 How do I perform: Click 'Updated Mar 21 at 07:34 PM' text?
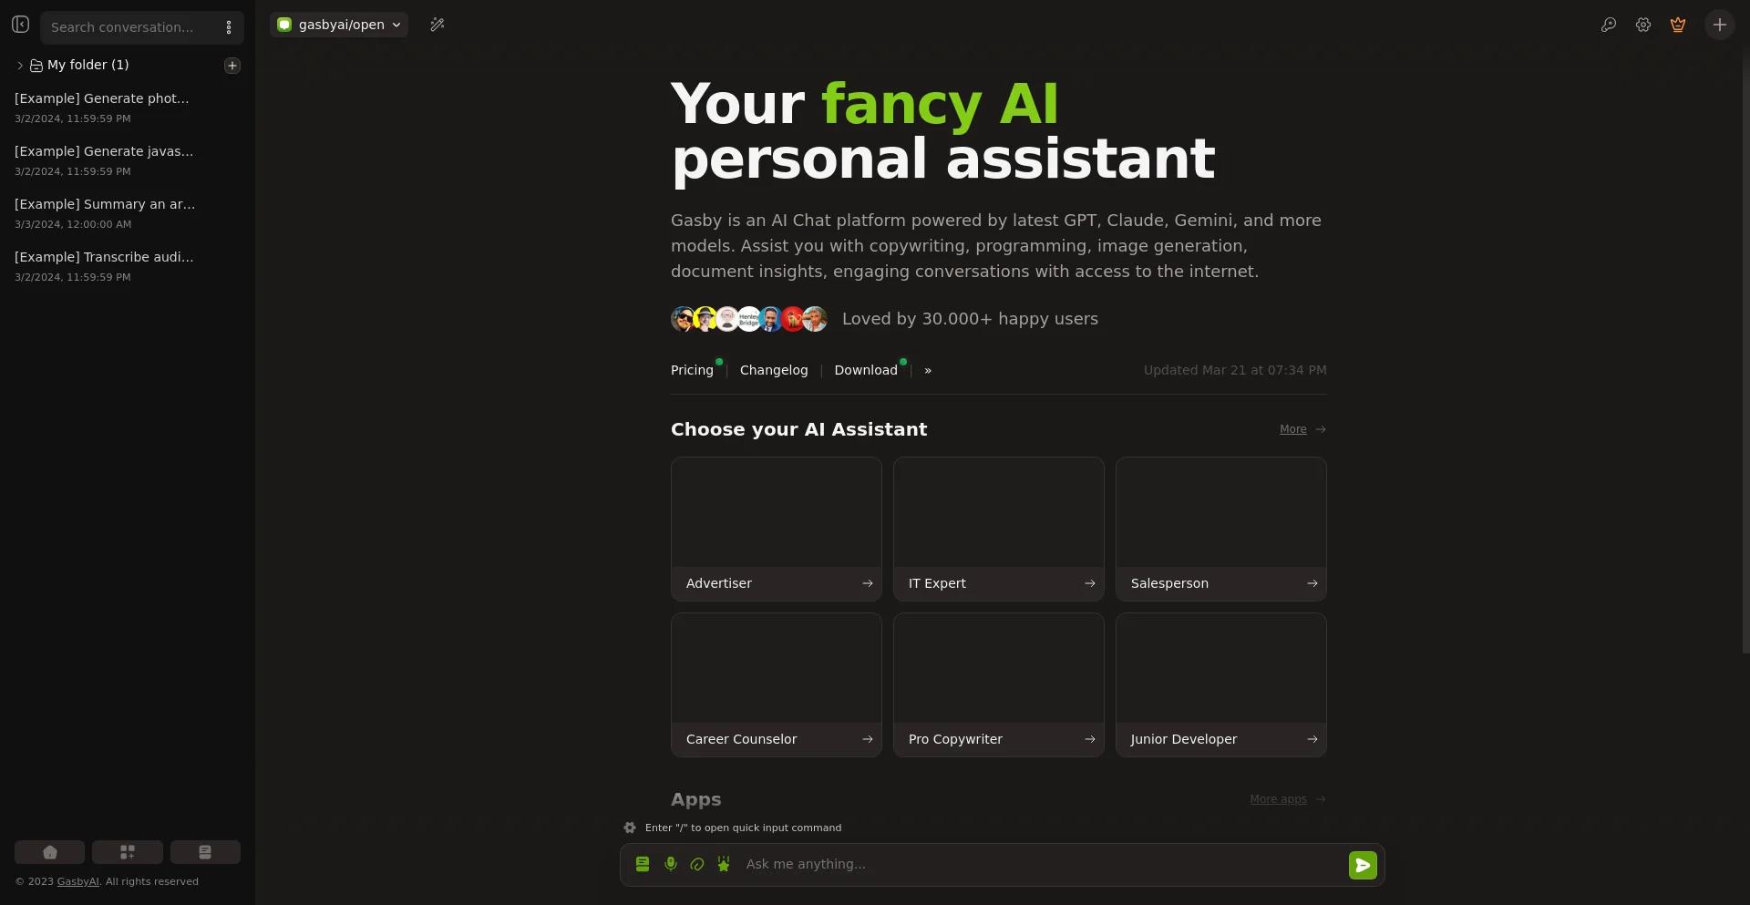click(x=1235, y=370)
